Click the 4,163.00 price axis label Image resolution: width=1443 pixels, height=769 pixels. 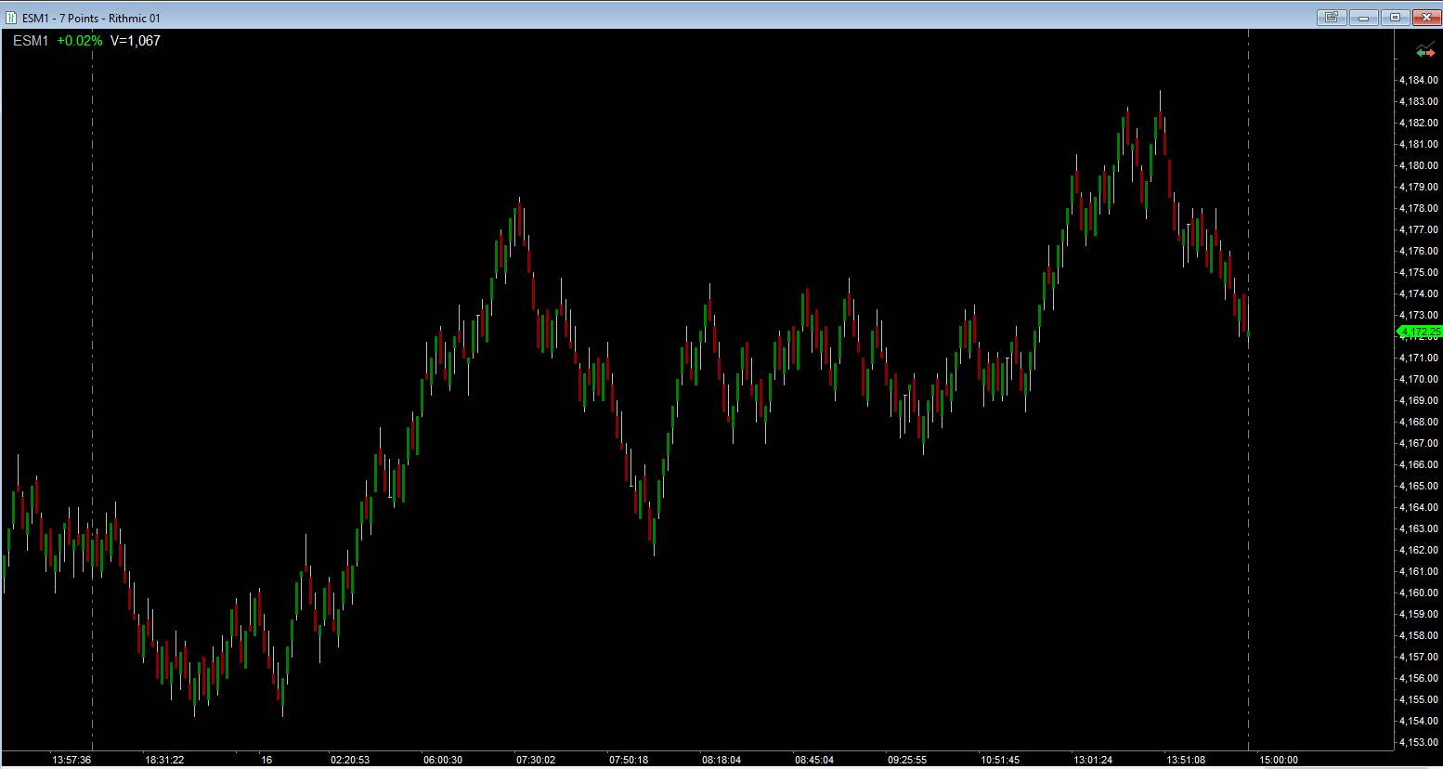pyautogui.click(x=1419, y=528)
